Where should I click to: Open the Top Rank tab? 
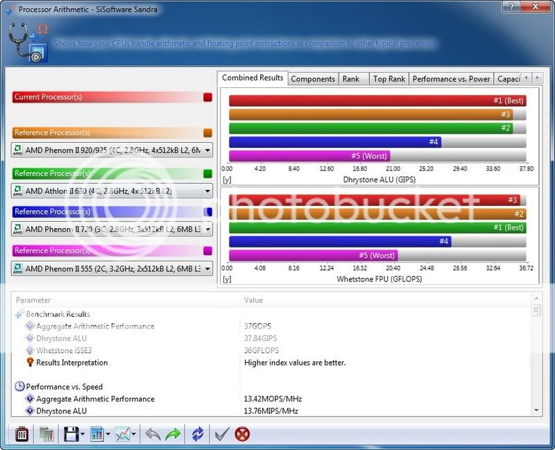389,79
